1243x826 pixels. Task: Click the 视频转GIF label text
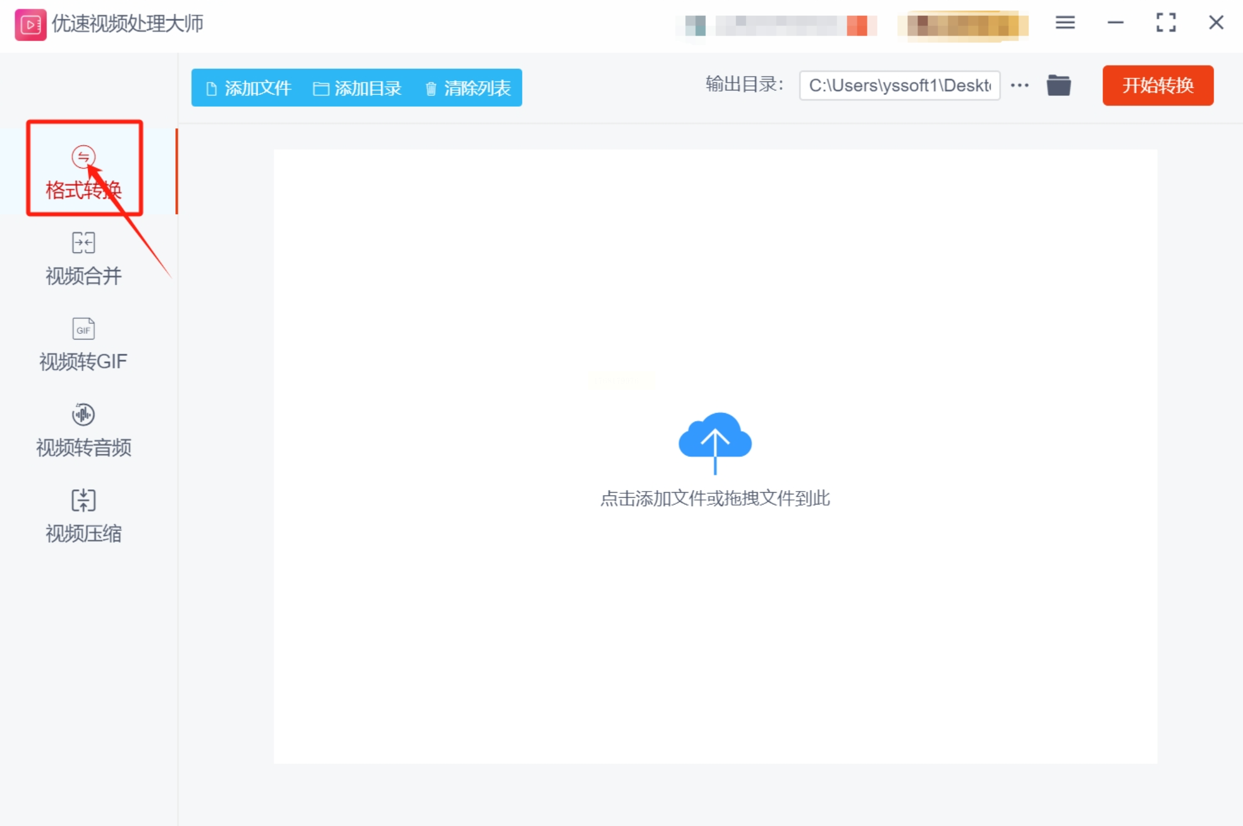83,362
